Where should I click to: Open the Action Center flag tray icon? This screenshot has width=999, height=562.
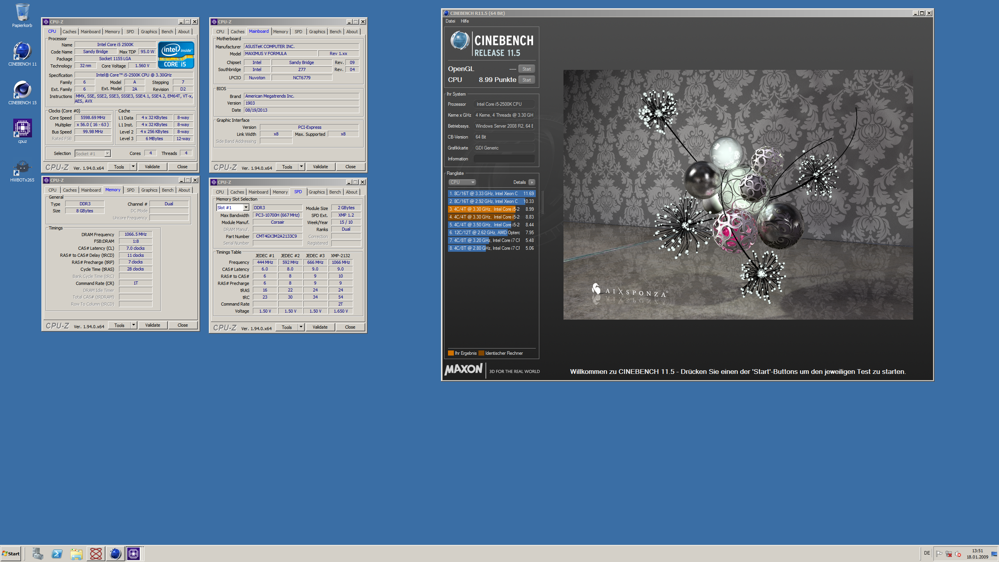939,553
